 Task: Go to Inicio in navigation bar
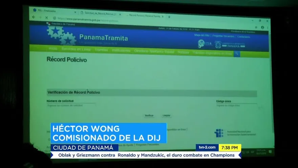53,49
